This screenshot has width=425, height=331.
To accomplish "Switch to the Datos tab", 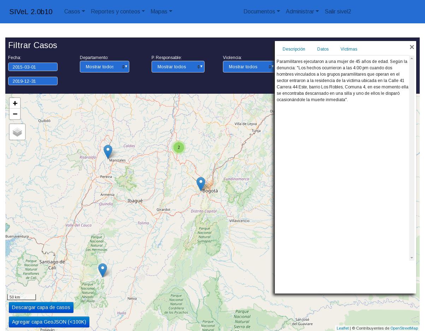I will click(323, 49).
